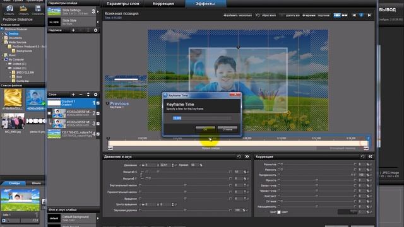Click the Слои move up/down arrows icon

click(88, 95)
